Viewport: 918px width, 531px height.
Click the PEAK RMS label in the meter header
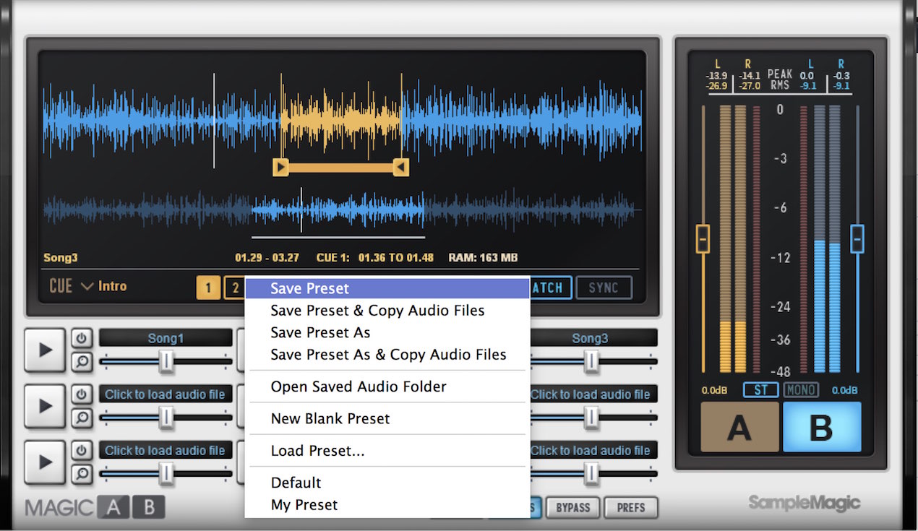[780, 80]
